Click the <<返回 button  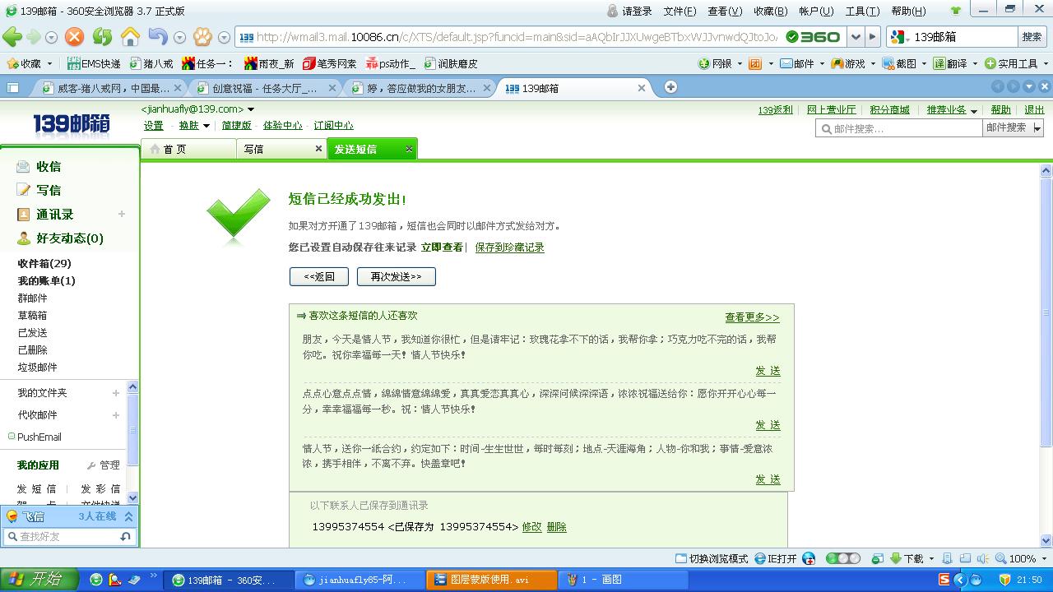click(319, 277)
